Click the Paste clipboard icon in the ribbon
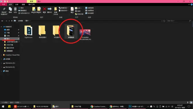This screenshot has height=109, width=193. 15,9
